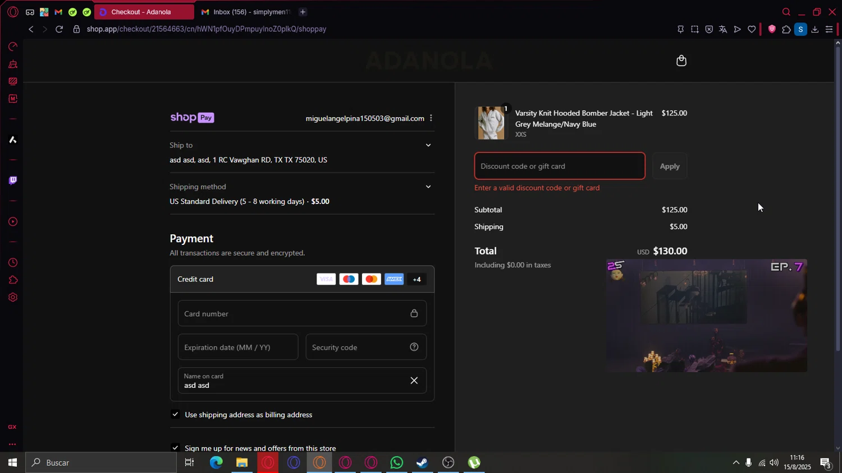Viewport: 842px width, 473px height.
Task: Open the translate page icon
Action: point(723,29)
